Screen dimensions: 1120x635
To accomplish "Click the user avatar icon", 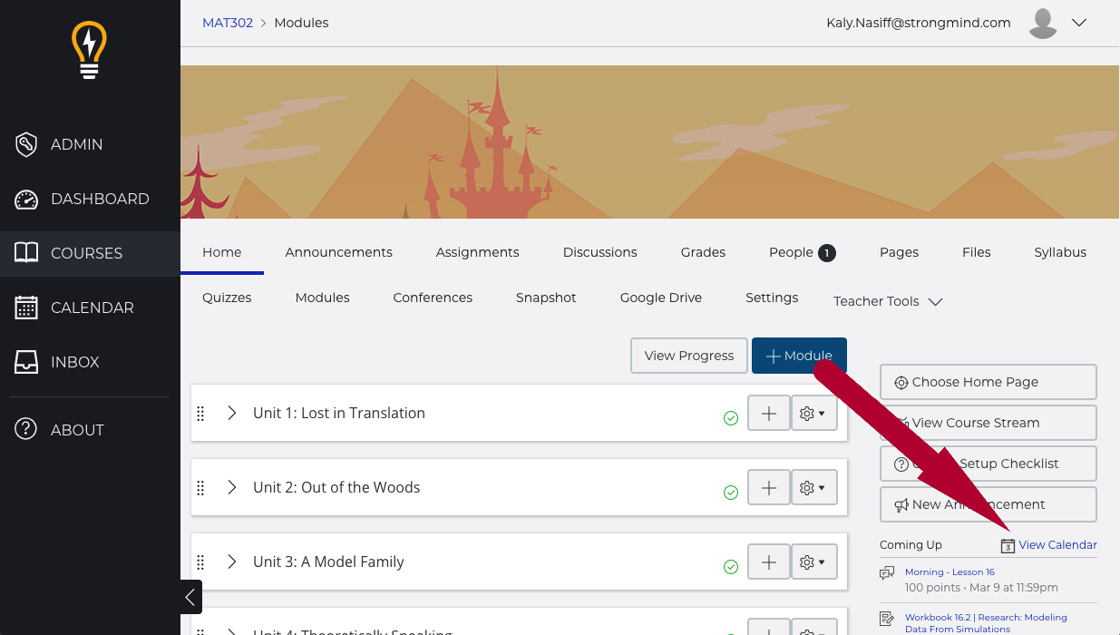I will pos(1044,24).
